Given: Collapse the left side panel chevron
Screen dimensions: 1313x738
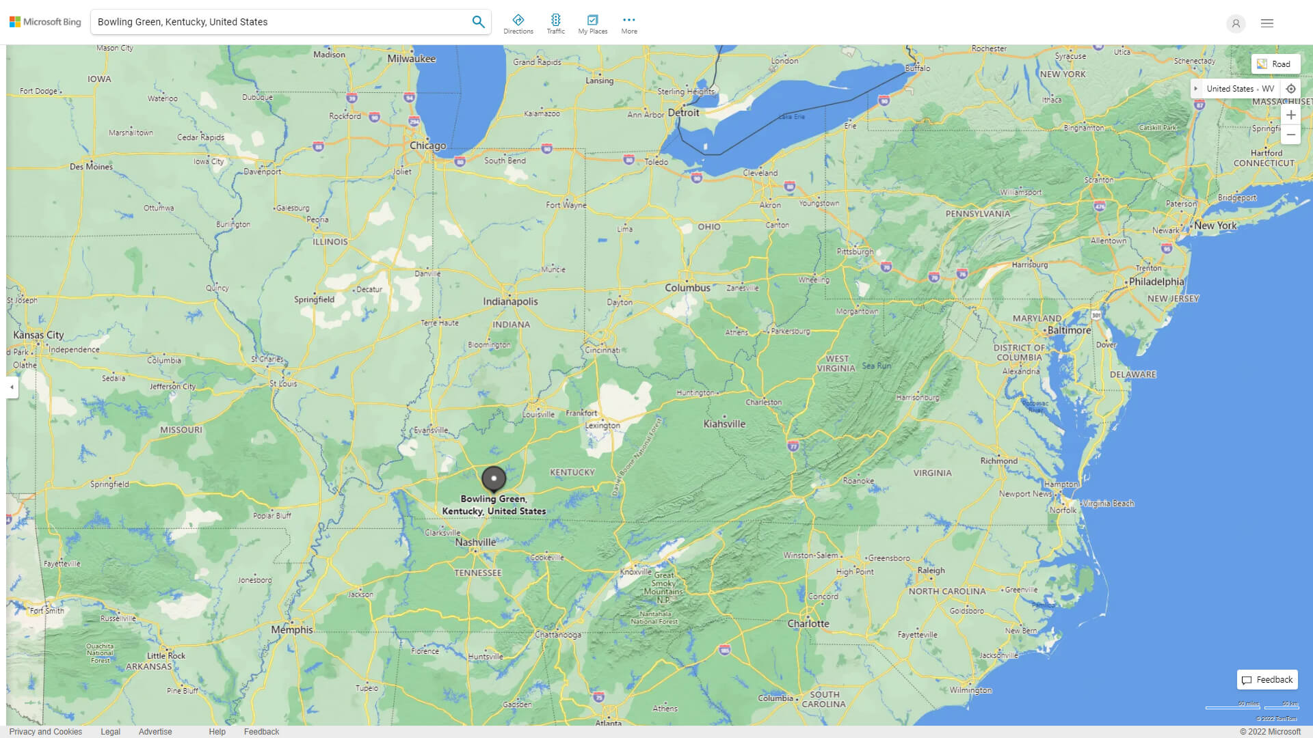Looking at the screenshot, I should pos(12,388).
